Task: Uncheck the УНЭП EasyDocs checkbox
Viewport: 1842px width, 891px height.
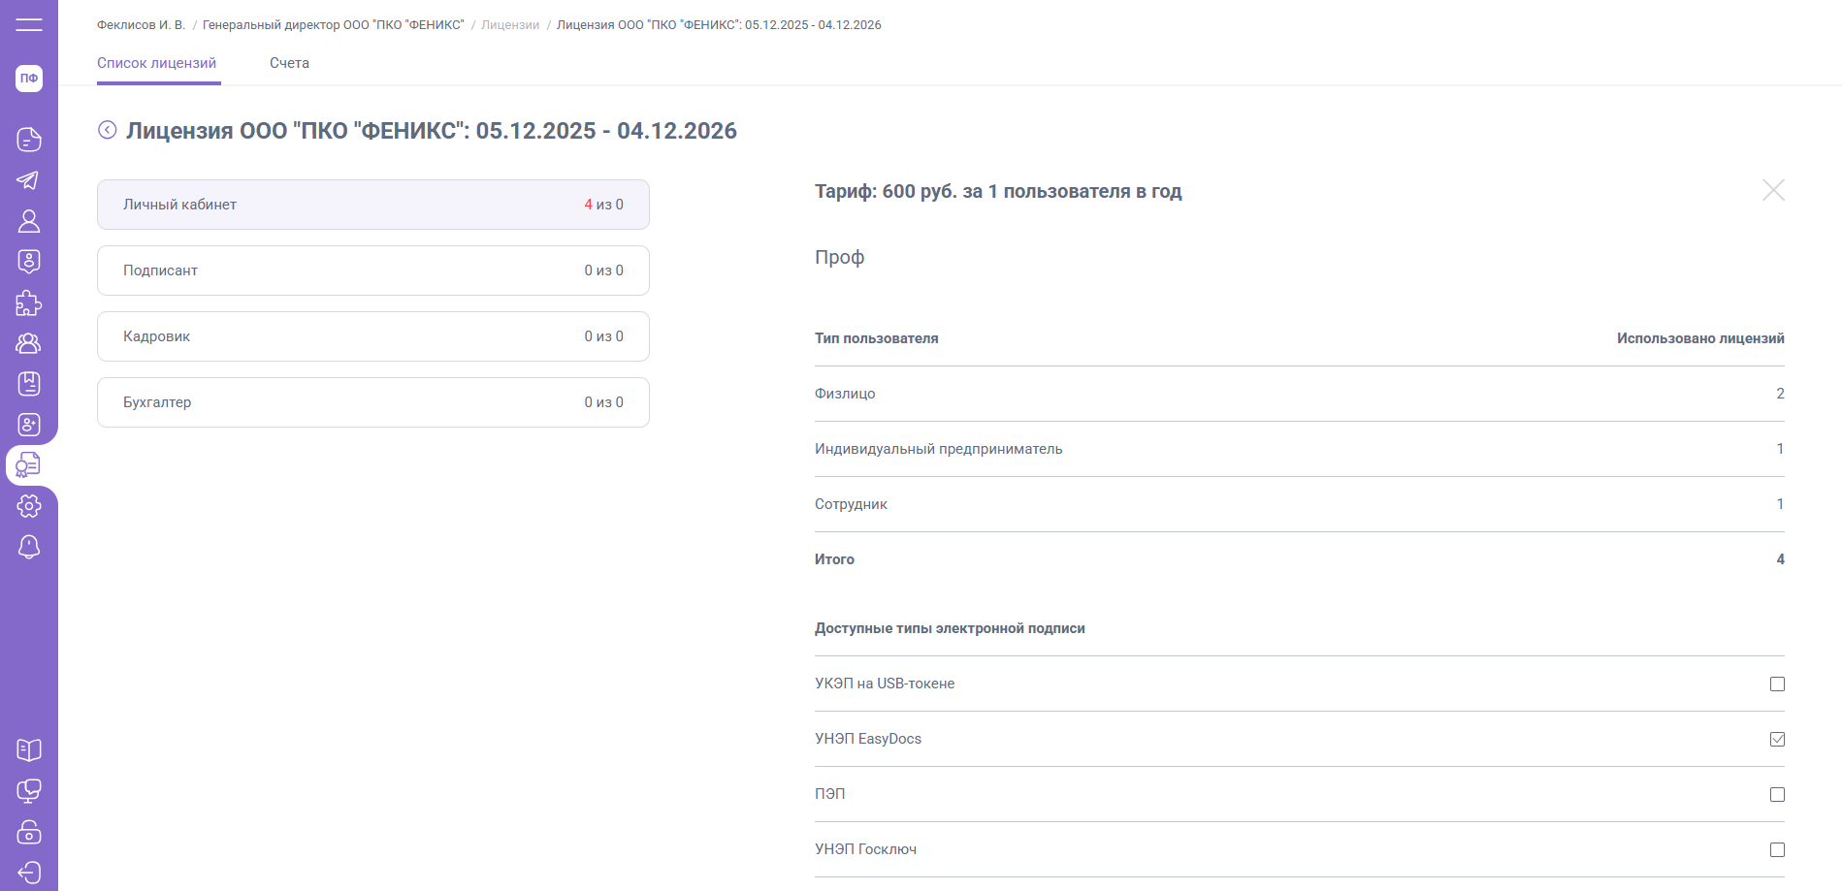Action: 1777,739
